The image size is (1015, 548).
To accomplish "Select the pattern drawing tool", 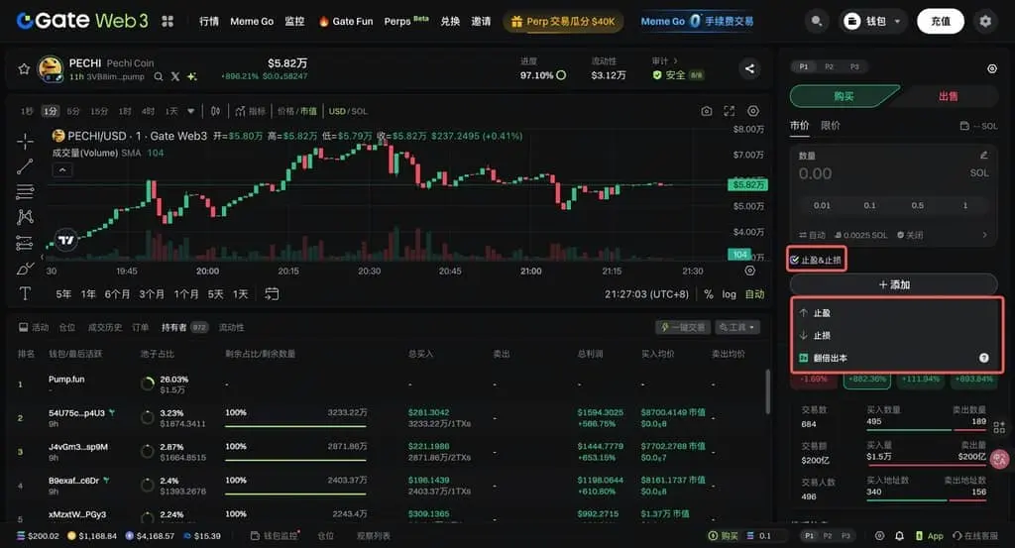I will click(25, 217).
